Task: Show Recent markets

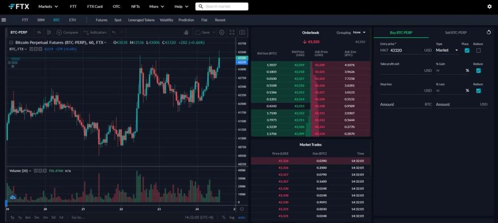Action: pyautogui.click(x=220, y=20)
